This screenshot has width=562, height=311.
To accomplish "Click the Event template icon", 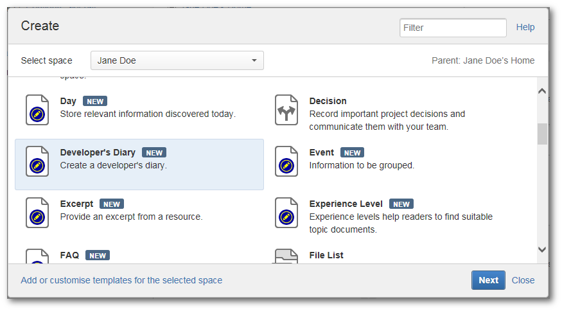I will pyautogui.click(x=286, y=161).
